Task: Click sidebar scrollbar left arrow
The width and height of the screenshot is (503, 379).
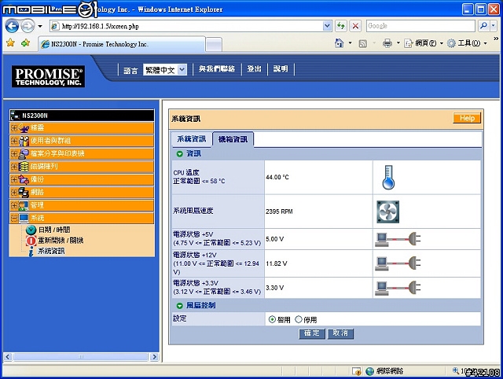Action: [x=8, y=357]
